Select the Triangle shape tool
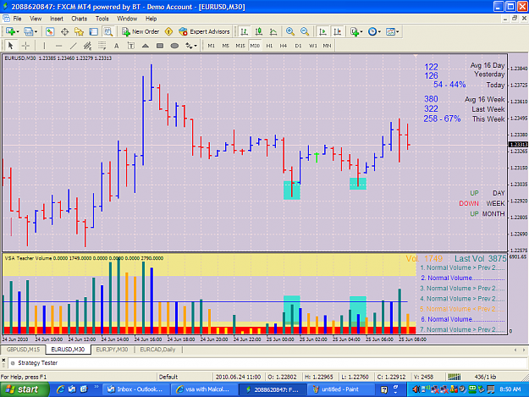This screenshot has height=397, width=529. [146, 46]
